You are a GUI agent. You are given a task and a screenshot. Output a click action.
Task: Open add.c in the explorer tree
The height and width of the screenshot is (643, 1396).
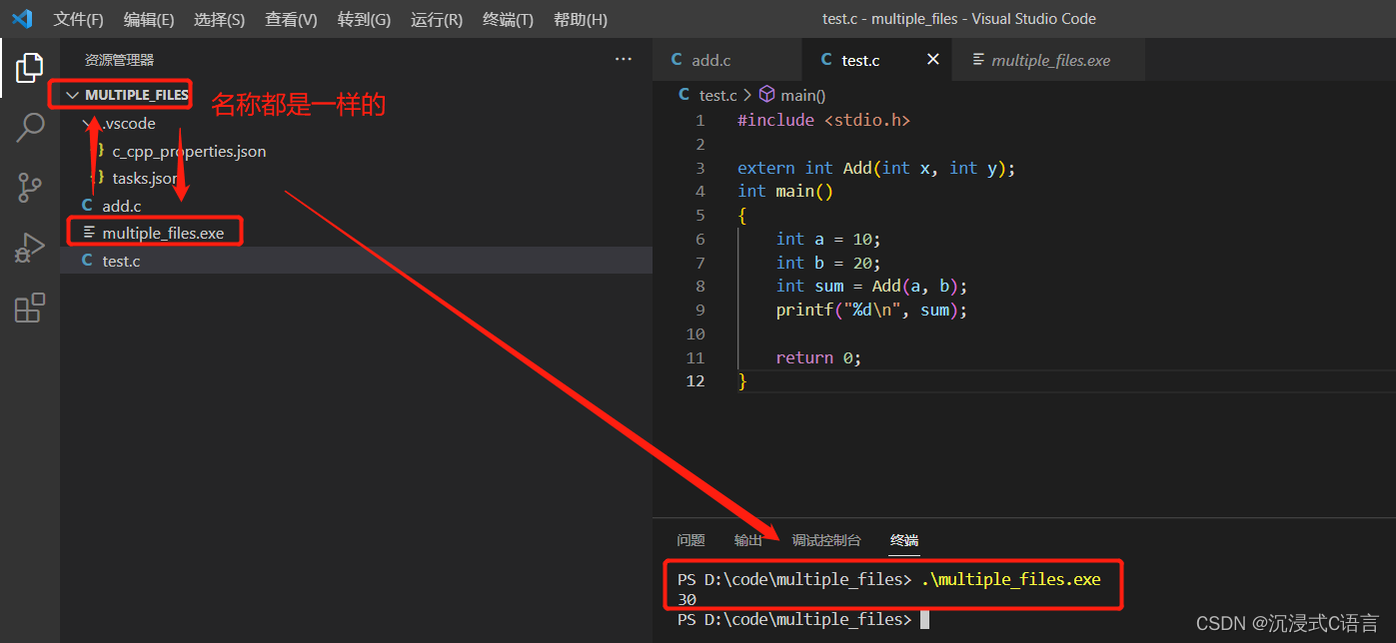[122, 206]
